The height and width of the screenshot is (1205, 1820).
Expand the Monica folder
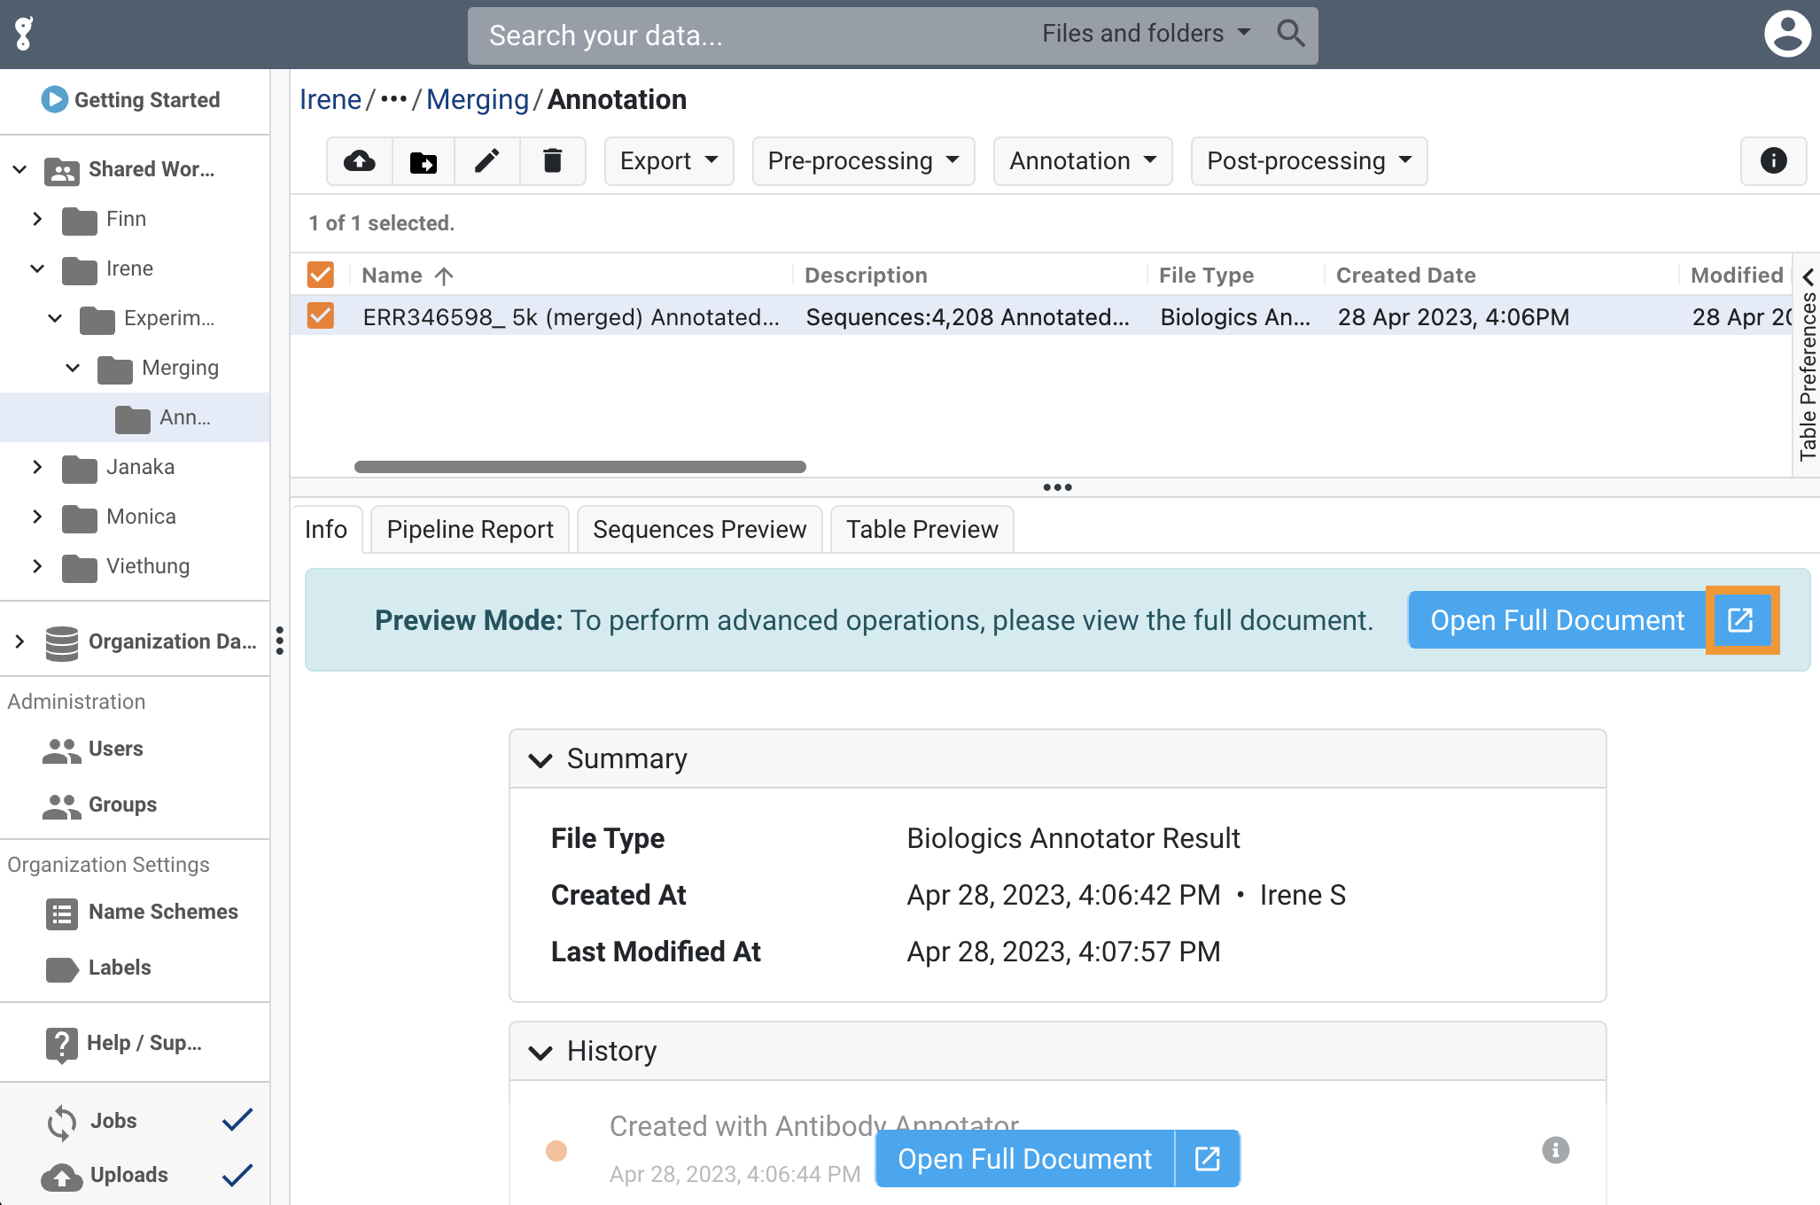(x=37, y=517)
